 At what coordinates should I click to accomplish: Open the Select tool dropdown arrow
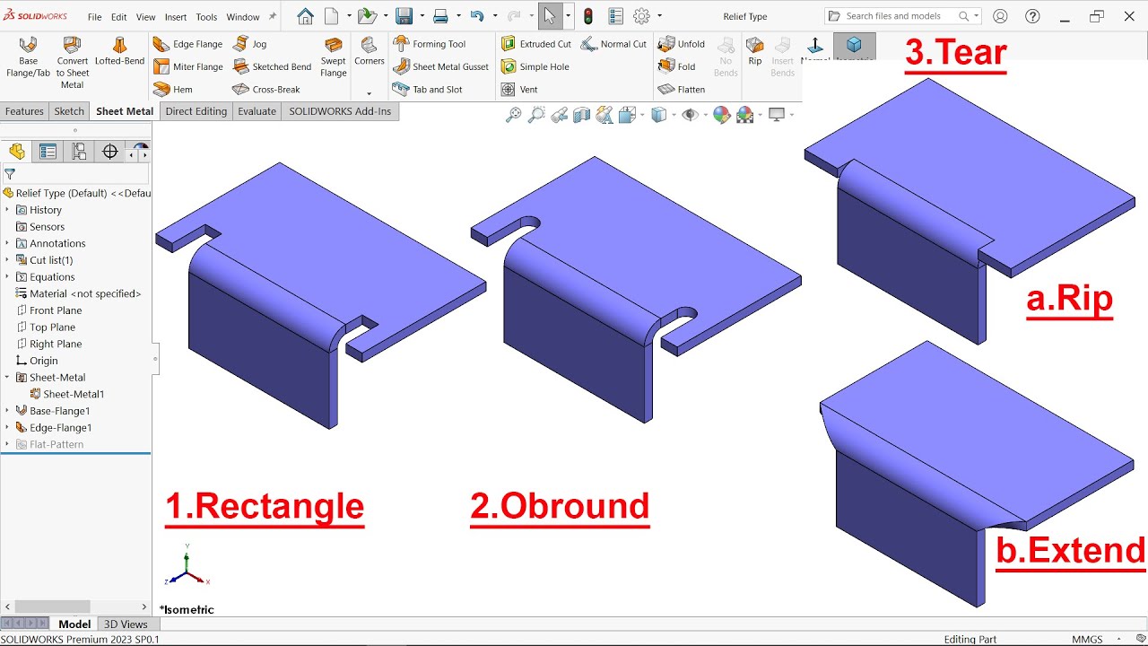568,16
